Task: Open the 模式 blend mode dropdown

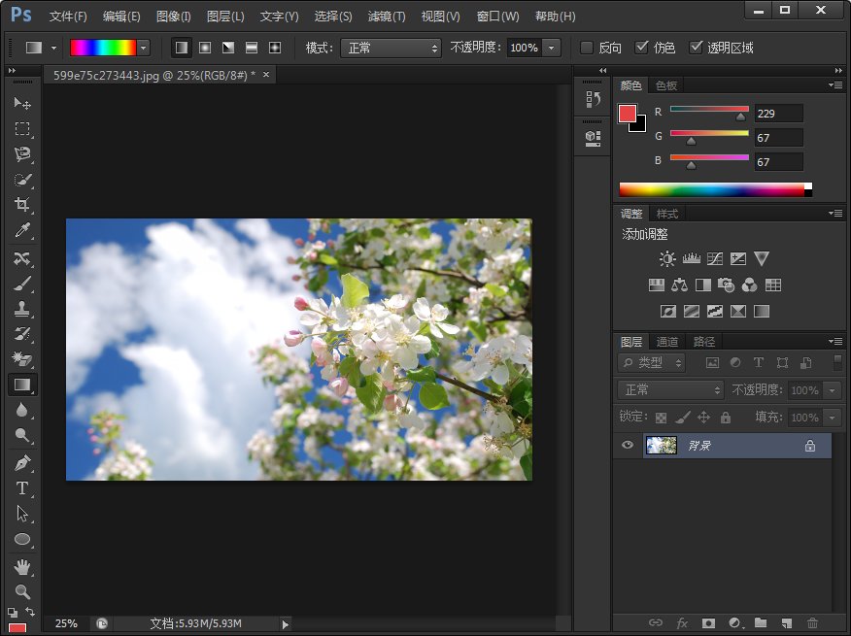Action: point(391,47)
